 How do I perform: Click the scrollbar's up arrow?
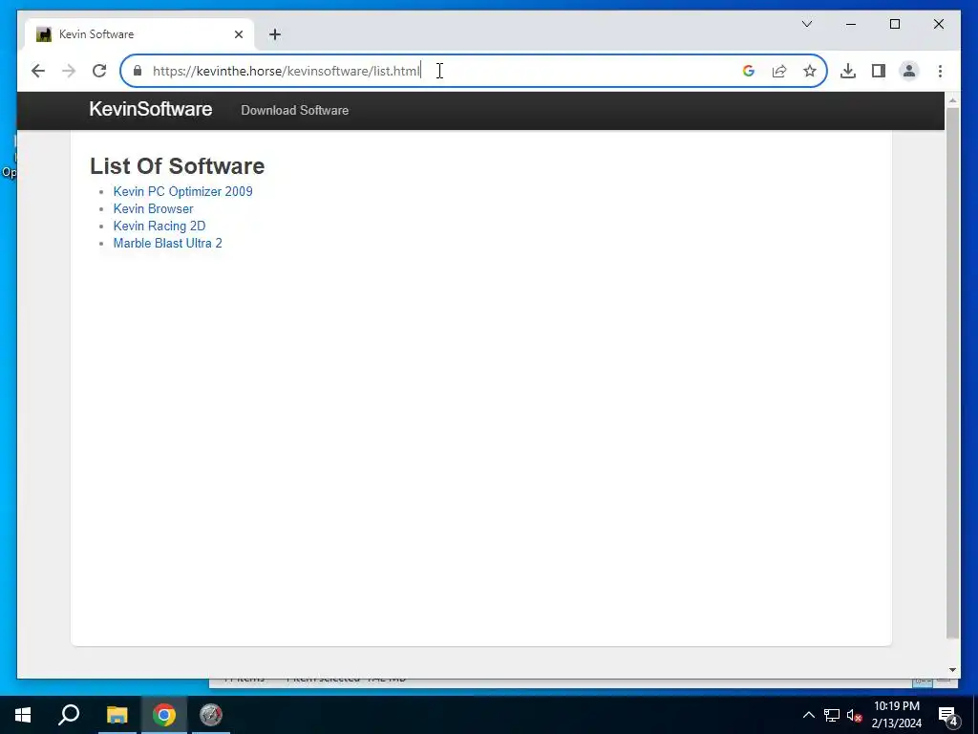click(x=952, y=100)
